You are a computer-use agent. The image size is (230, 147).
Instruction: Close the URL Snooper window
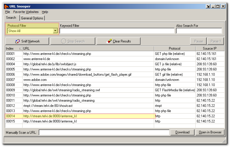tap(223, 6)
